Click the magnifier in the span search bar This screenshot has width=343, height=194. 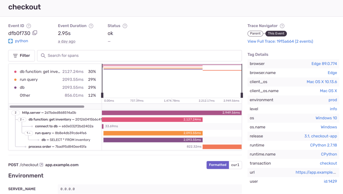click(43, 56)
